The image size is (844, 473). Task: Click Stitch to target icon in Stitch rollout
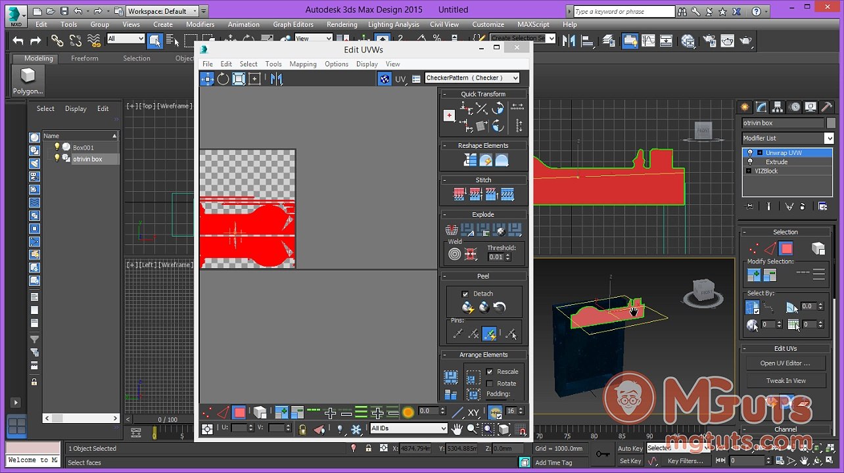pos(459,194)
